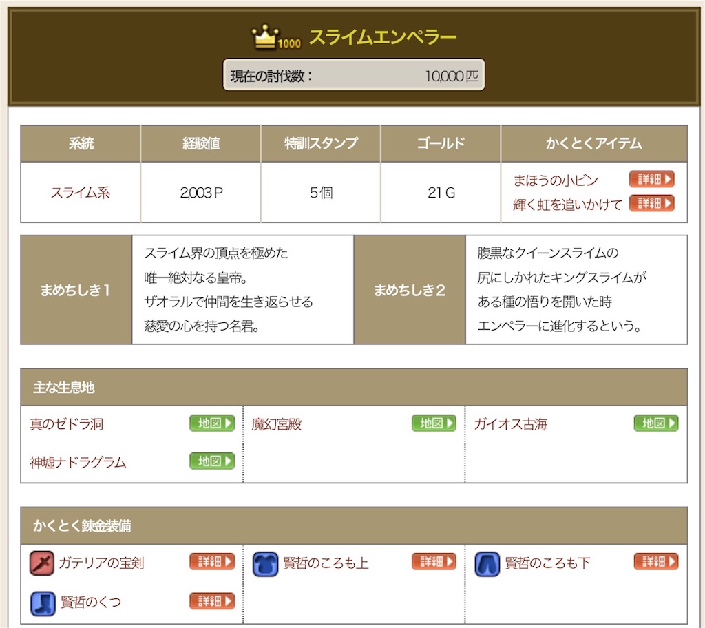
Task: Click the 経験値 column header
Action: [x=201, y=143]
